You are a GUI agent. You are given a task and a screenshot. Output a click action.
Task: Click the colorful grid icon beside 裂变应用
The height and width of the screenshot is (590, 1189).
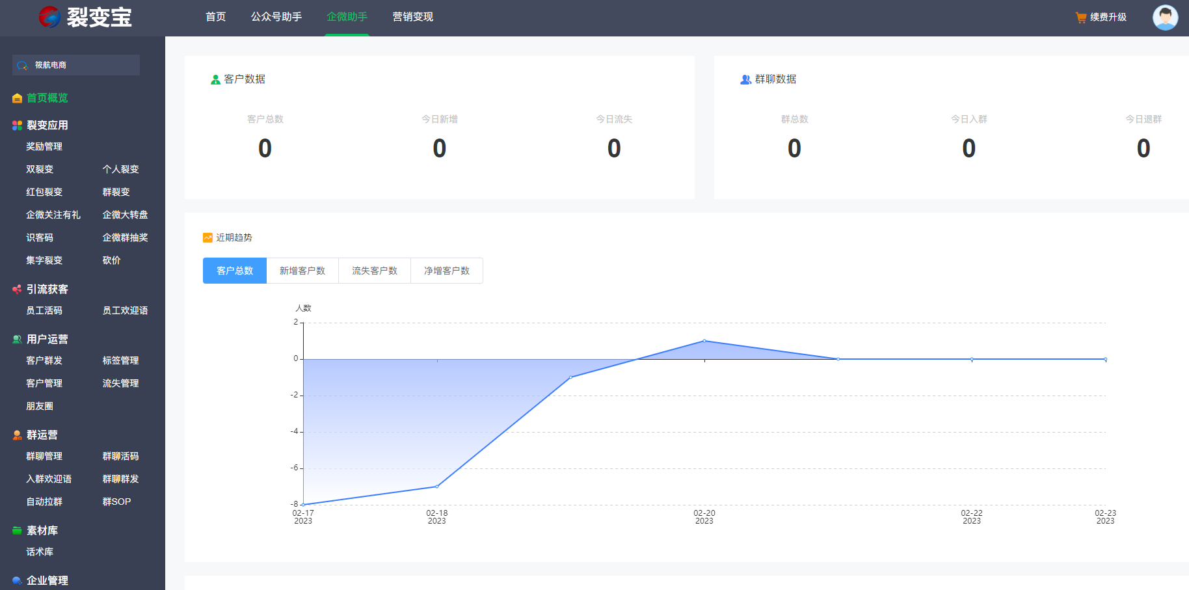point(18,126)
